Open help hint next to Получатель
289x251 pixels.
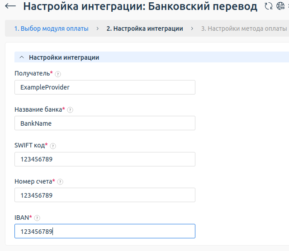(58, 74)
